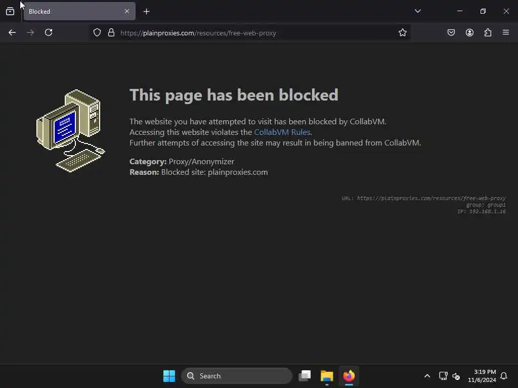
Task: Close the Blocked tab
Action: point(127,11)
